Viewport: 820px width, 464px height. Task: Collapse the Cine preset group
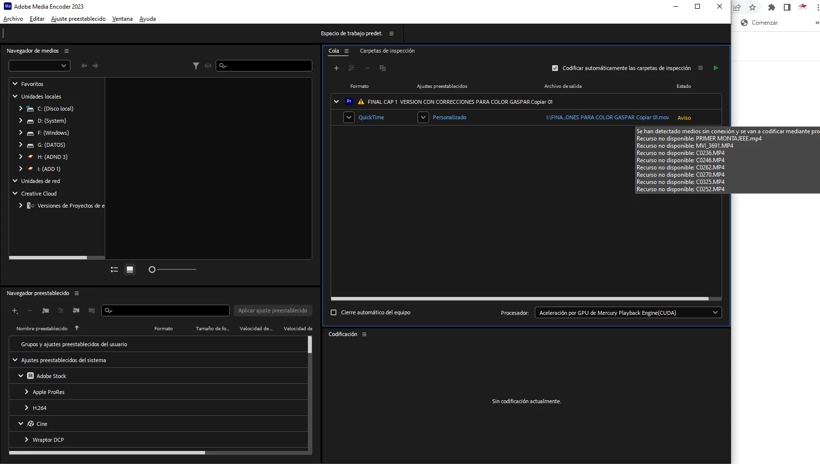(x=21, y=424)
